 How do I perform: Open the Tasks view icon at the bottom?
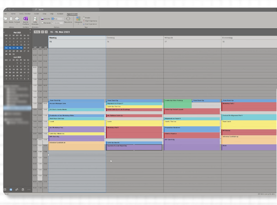(x=23, y=189)
